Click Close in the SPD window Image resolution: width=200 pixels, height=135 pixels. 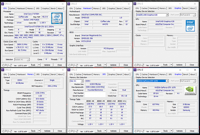click(126, 131)
